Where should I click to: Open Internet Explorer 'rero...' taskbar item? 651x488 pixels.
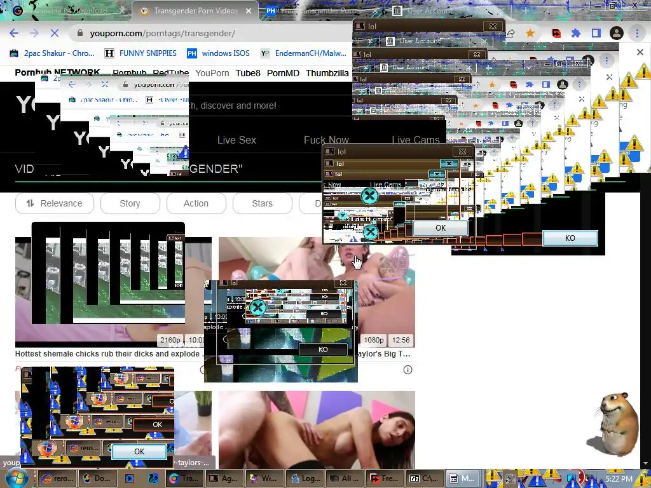(x=58, y=478)
